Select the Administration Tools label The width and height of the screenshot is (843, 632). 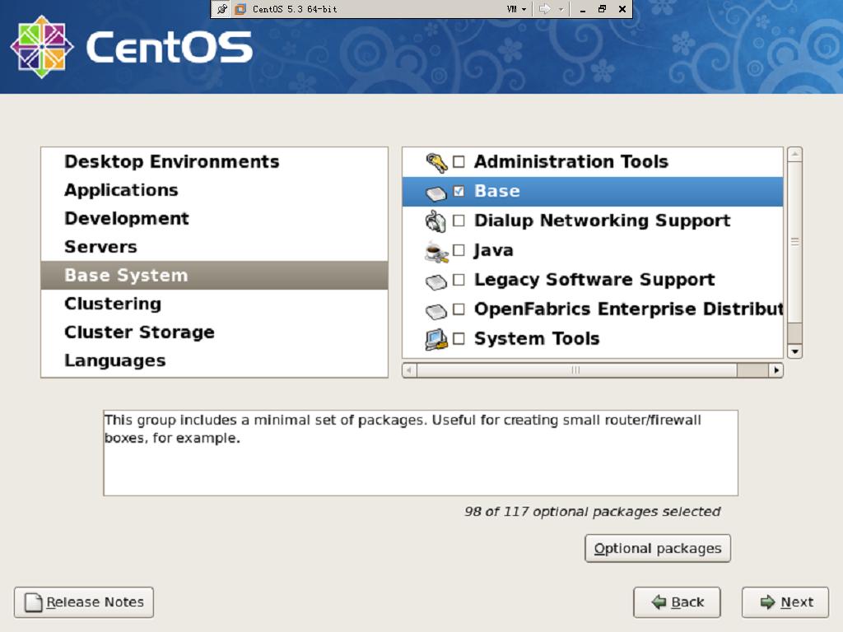(x=571, y=162)
